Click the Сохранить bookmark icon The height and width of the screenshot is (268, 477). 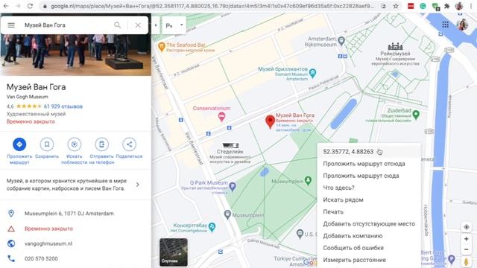click(47, 144)
